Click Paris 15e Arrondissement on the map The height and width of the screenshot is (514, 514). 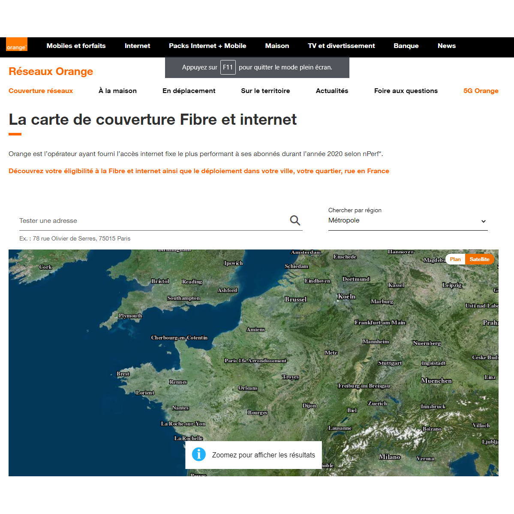pyautogui.click(x=255, y=361)
